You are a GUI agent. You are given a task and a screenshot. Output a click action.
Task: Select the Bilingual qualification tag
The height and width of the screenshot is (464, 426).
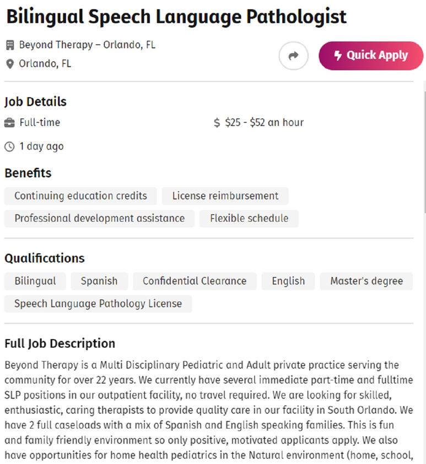tap(35, 281)
